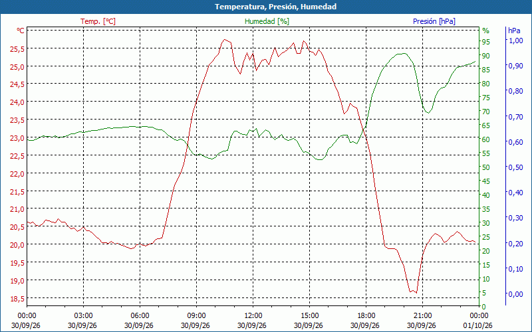Click the 0,10 pressure axis value
This screenshot has height=332, width=532.
click(516, 269)
